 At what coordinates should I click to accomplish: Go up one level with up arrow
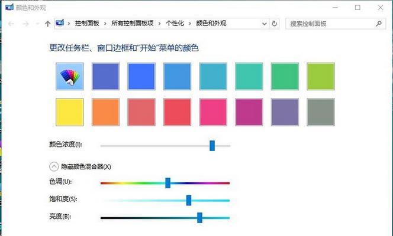coord(47,24)
